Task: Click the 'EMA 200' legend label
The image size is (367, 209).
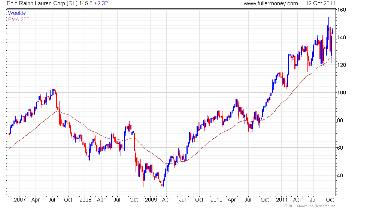Action: click(19, 19)
